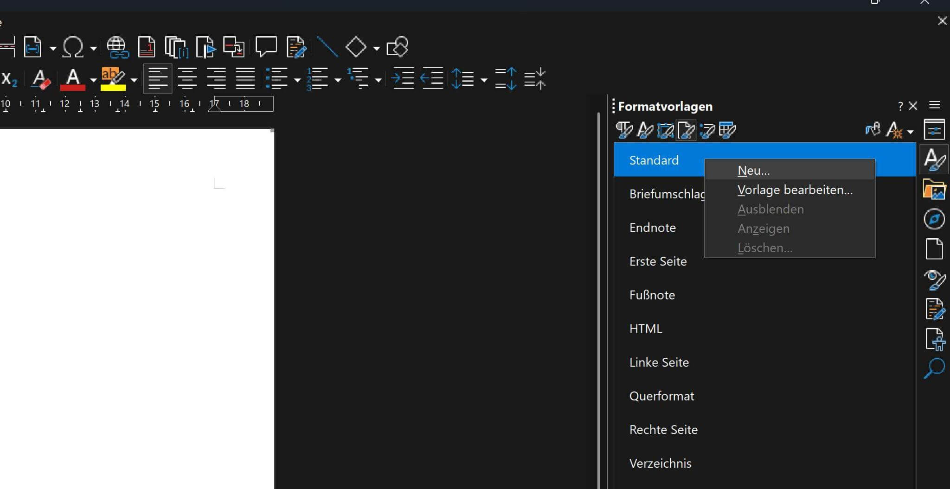Select the Insert Line tool
Viewport: 950px width, 489px height.
pyautogui.click(x=327, y=47)
